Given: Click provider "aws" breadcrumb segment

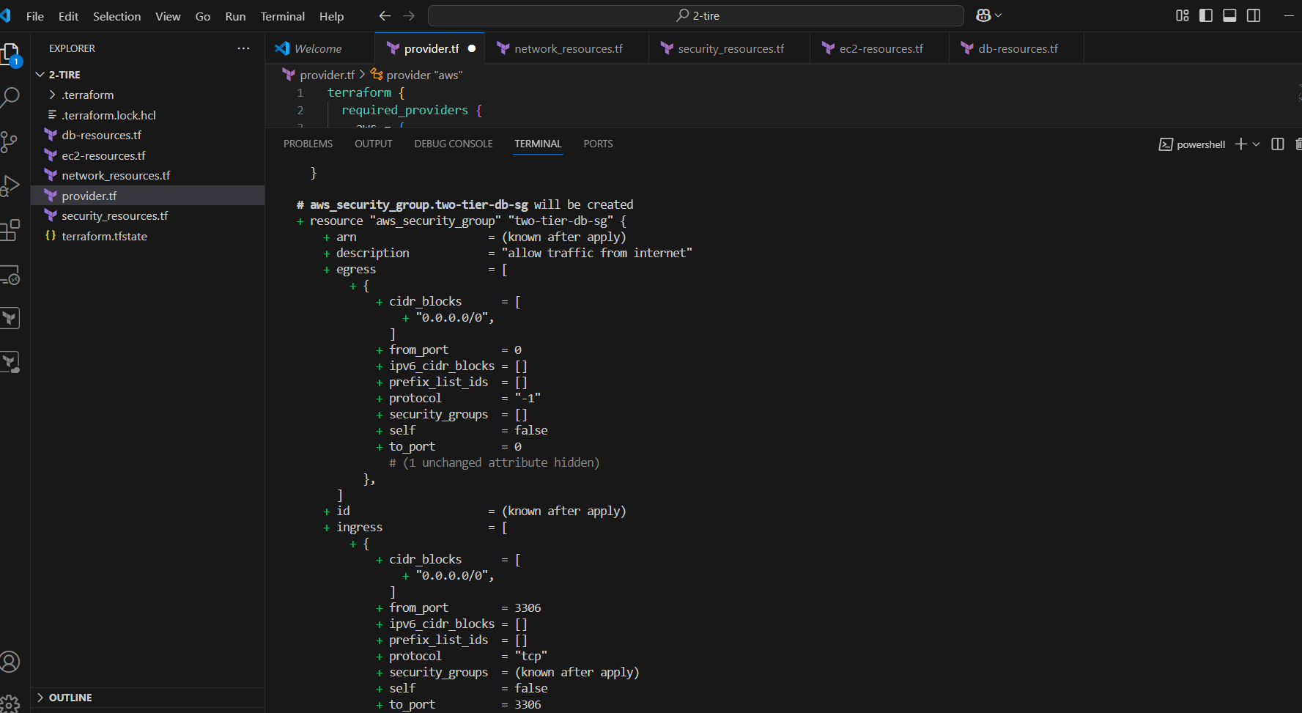Looking at the screenshot, I should tap(424, 75).
